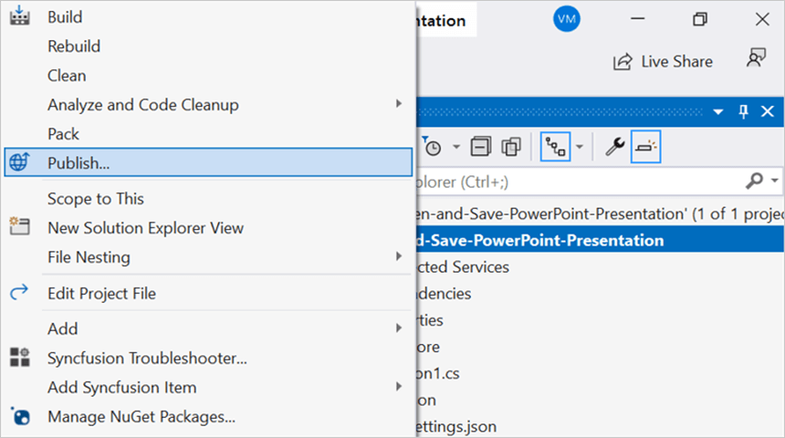Toggle the Preview Selected Items button
Image resolution: width=785 pixels, height=438 pixels.
[646, 146]
